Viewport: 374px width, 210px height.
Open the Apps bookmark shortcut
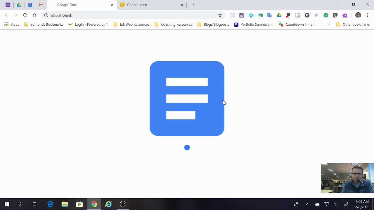click(12, 24)
